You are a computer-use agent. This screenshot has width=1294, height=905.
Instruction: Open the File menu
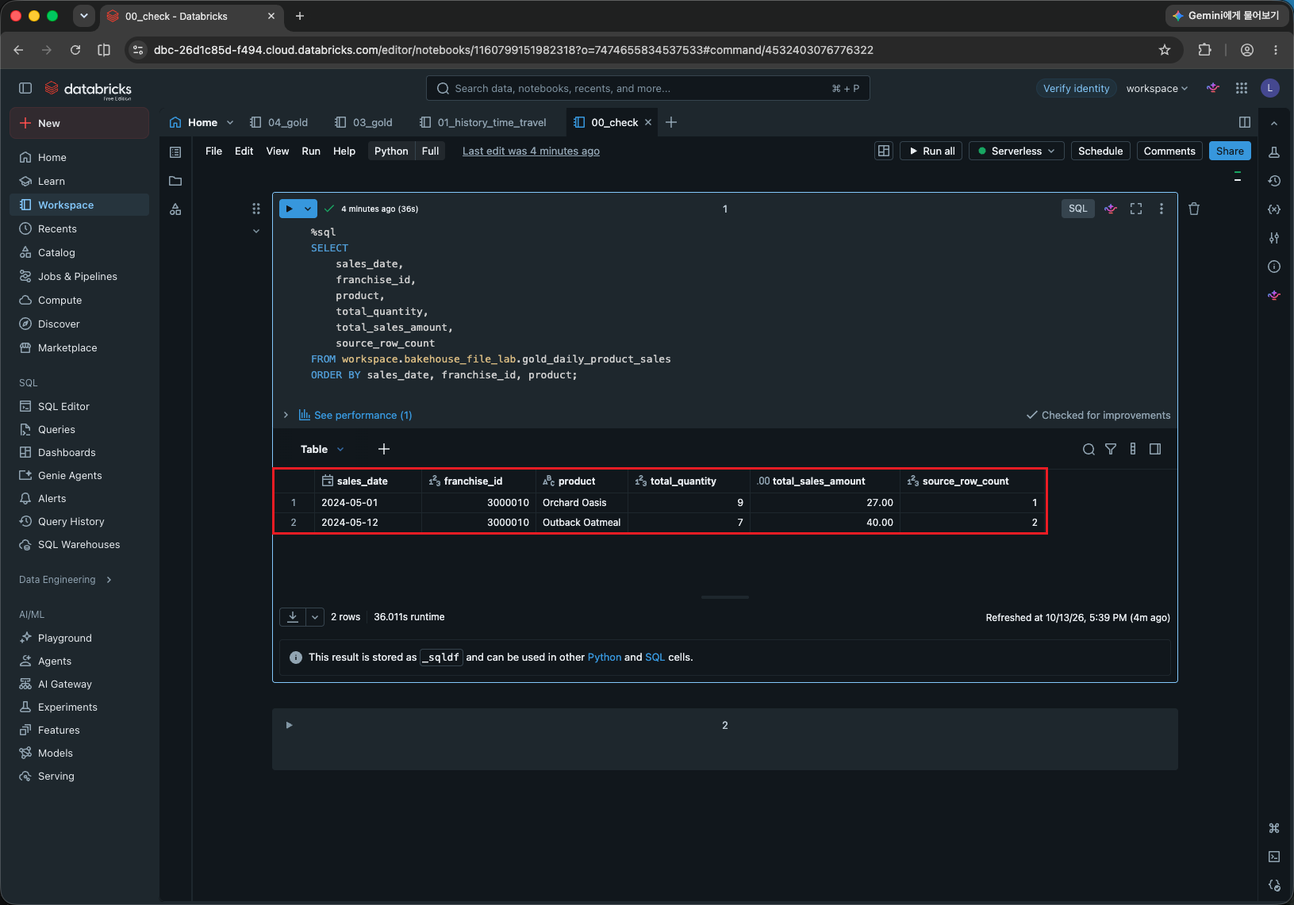coord(213,151)
